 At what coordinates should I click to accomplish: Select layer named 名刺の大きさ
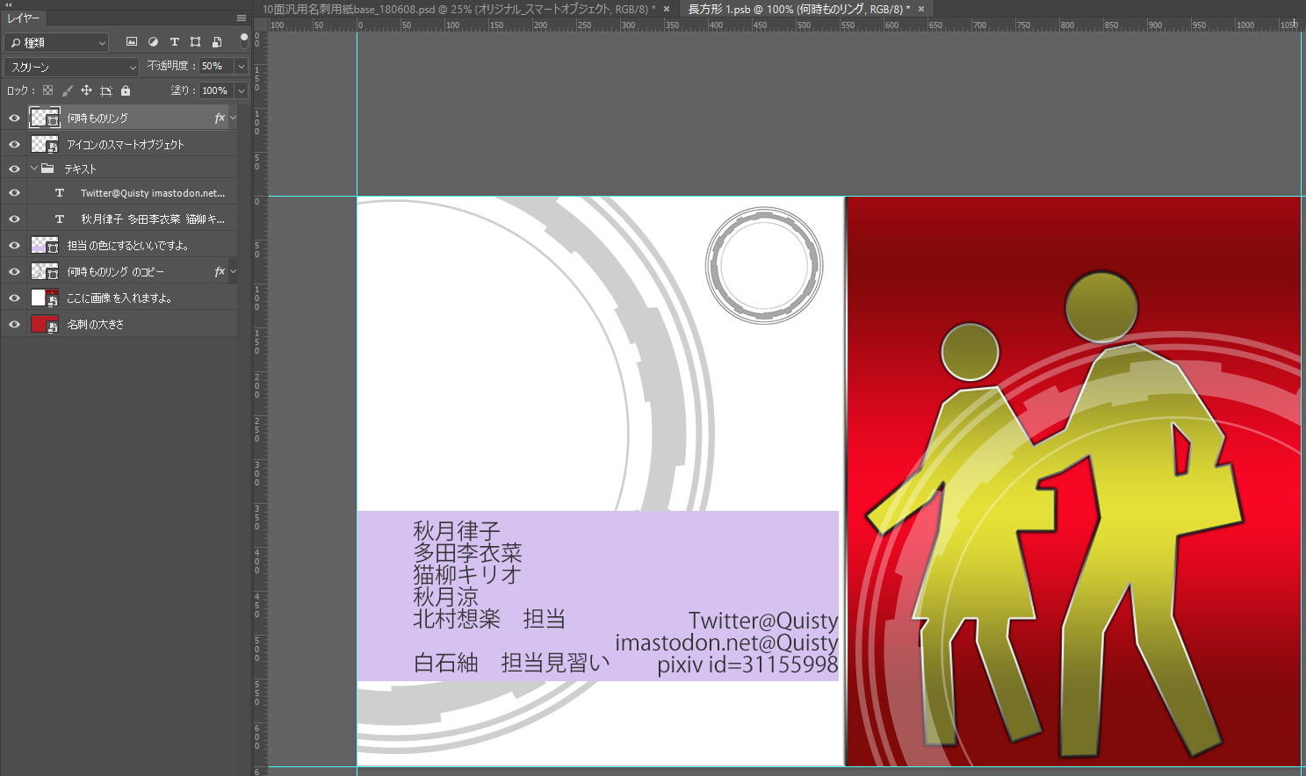(x=96, y=325)
